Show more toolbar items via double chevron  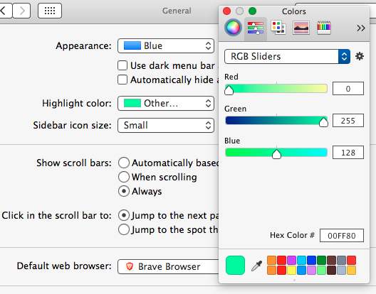(x=360, y=28)
